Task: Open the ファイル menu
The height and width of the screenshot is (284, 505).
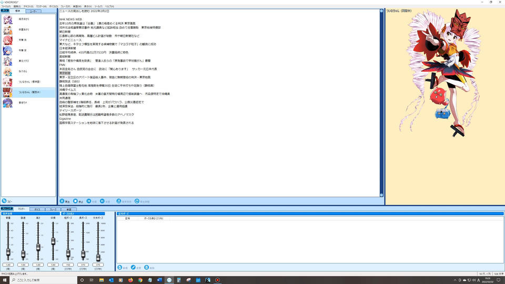Action: point(6,6)
